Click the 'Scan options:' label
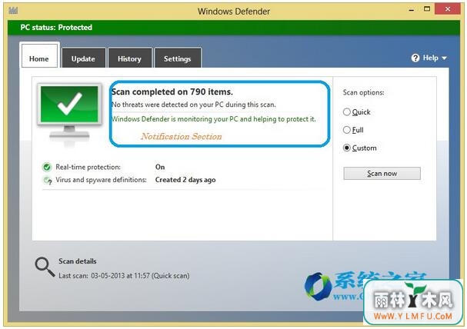This screenshot has width=467, height=329. pos(363,92)
